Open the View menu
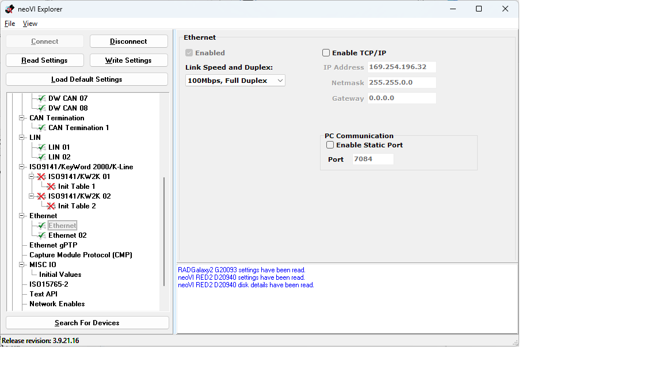This screenshot has height=373, width=663. pyautogui.click(x=30, y=24)
